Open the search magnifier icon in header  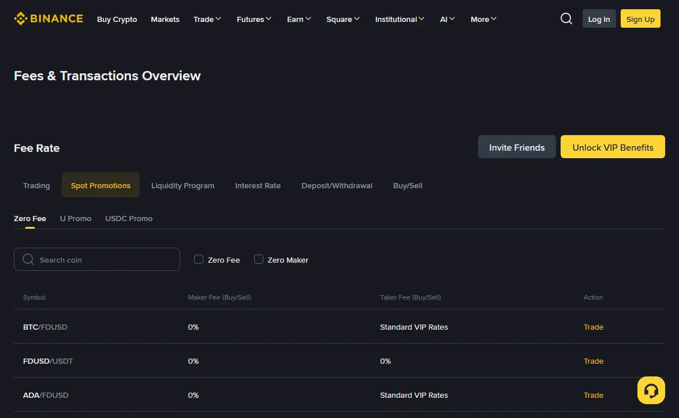click(566, 18)
